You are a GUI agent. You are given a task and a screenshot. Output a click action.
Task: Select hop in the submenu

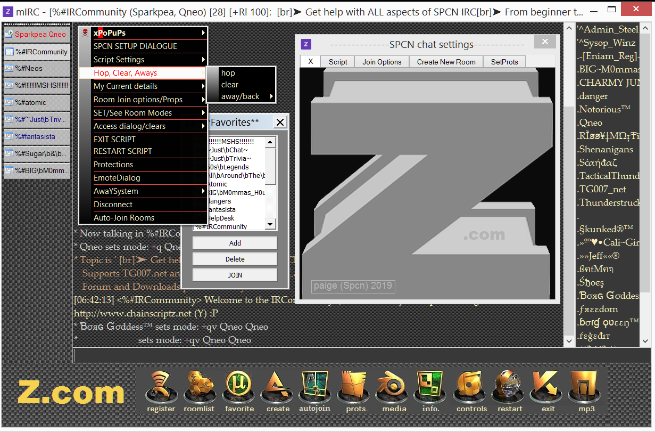(241, 73)
